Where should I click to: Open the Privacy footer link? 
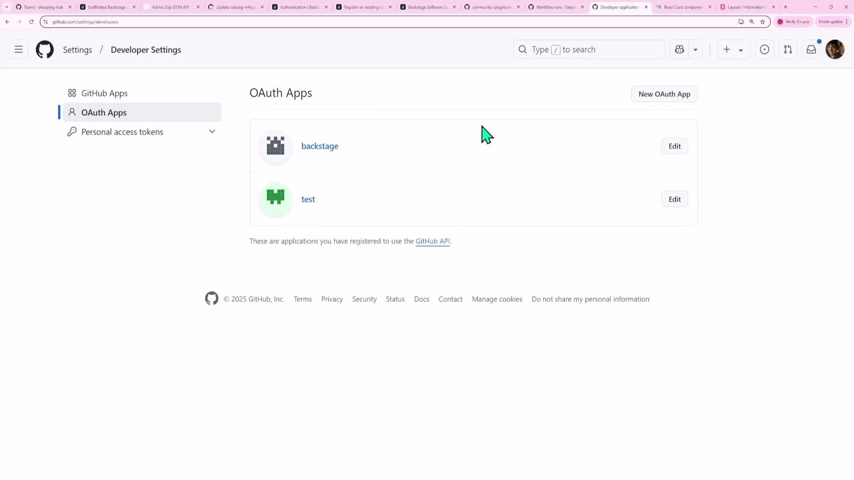pos(332,299)
